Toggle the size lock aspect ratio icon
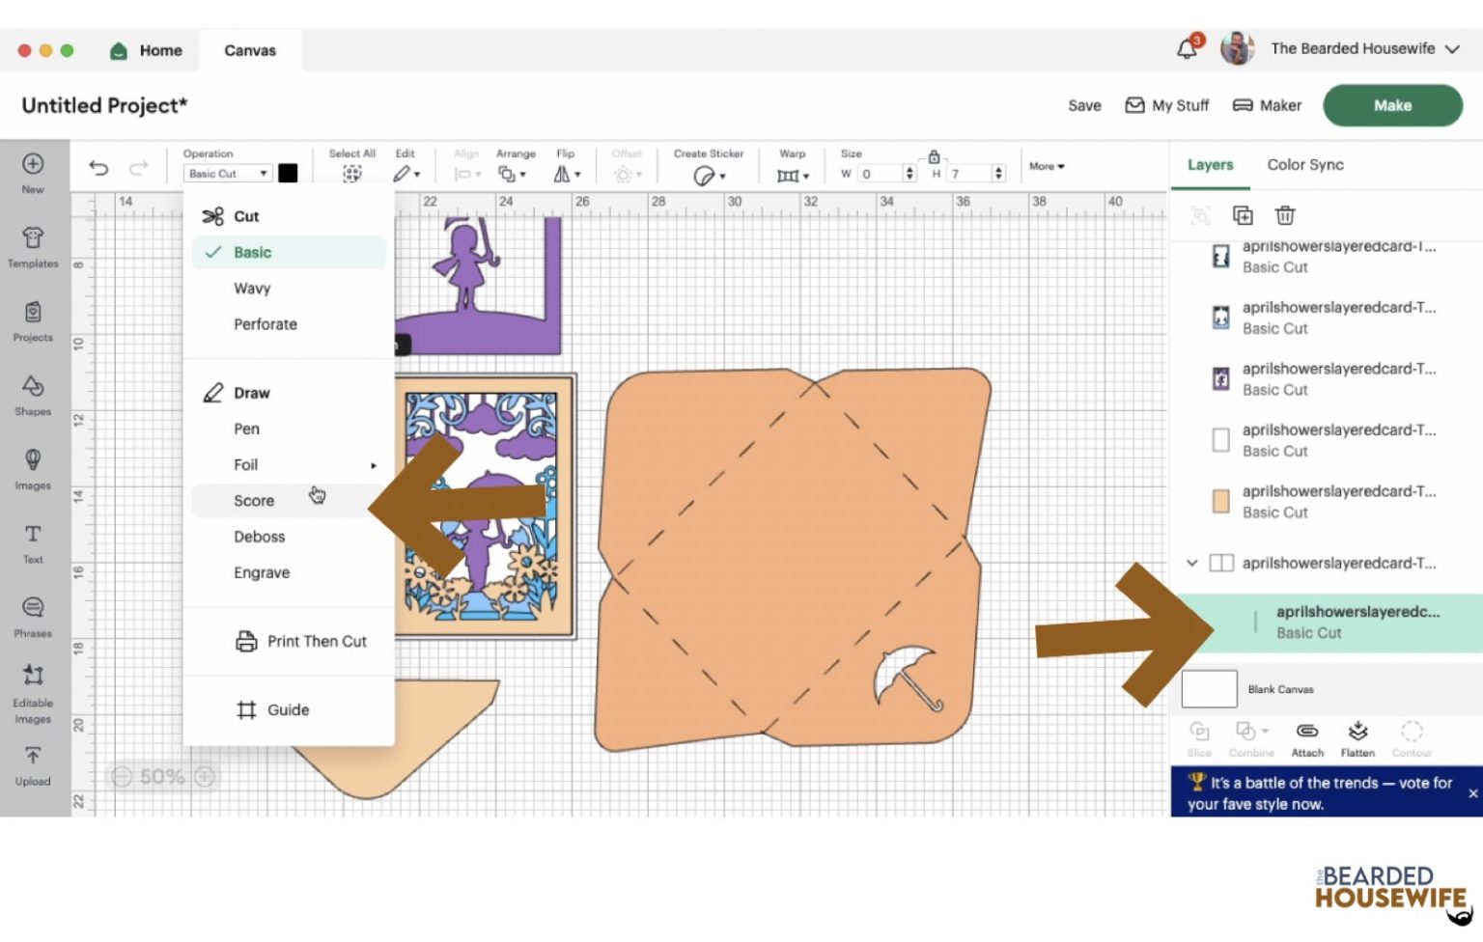Viewport: 1483px width, 942px height. point(934,157)
